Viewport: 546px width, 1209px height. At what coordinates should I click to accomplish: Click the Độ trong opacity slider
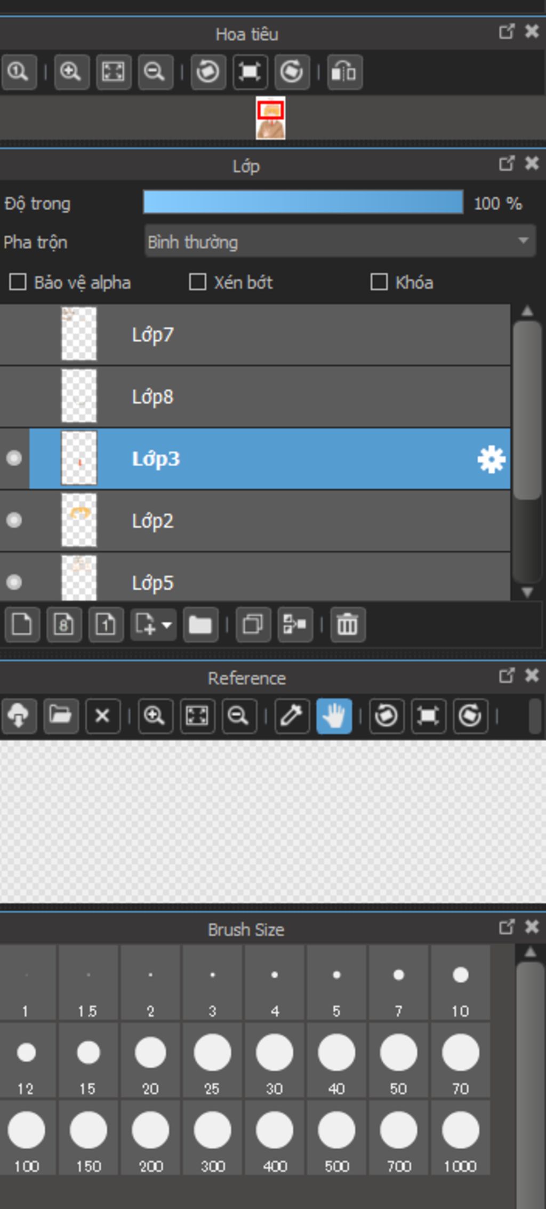[303, 203]
